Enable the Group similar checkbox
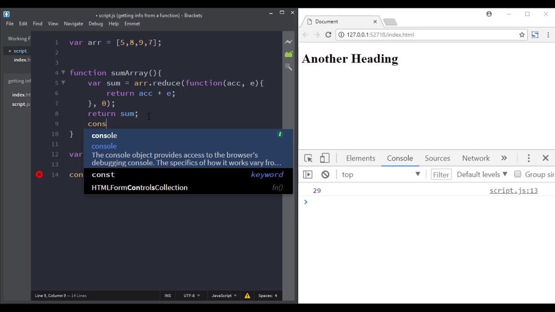Viewport: 555px width, 312px height. coord(517,174)
